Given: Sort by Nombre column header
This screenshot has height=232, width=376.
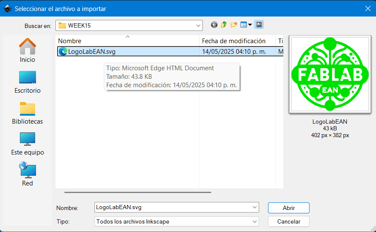Looking at the screenshot, I should pyautogui.click(x=127, y=41).
